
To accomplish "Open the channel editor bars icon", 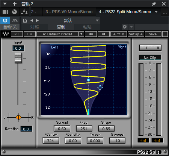I will [x=5, y=12].
